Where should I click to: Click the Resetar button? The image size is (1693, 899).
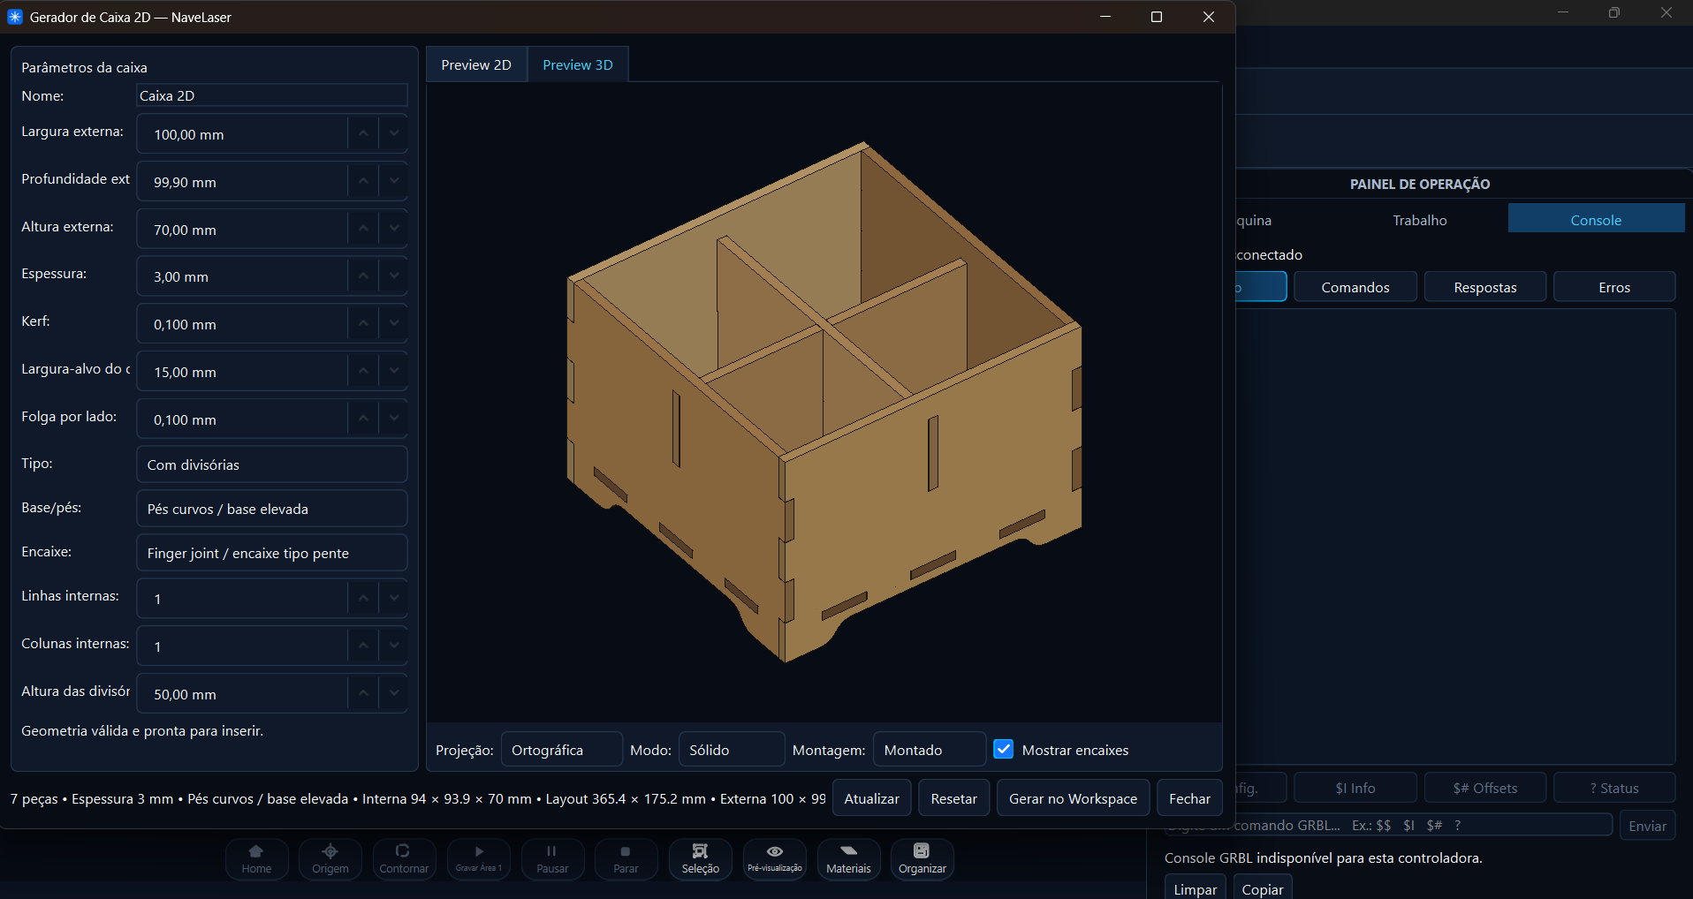[954, 798]
